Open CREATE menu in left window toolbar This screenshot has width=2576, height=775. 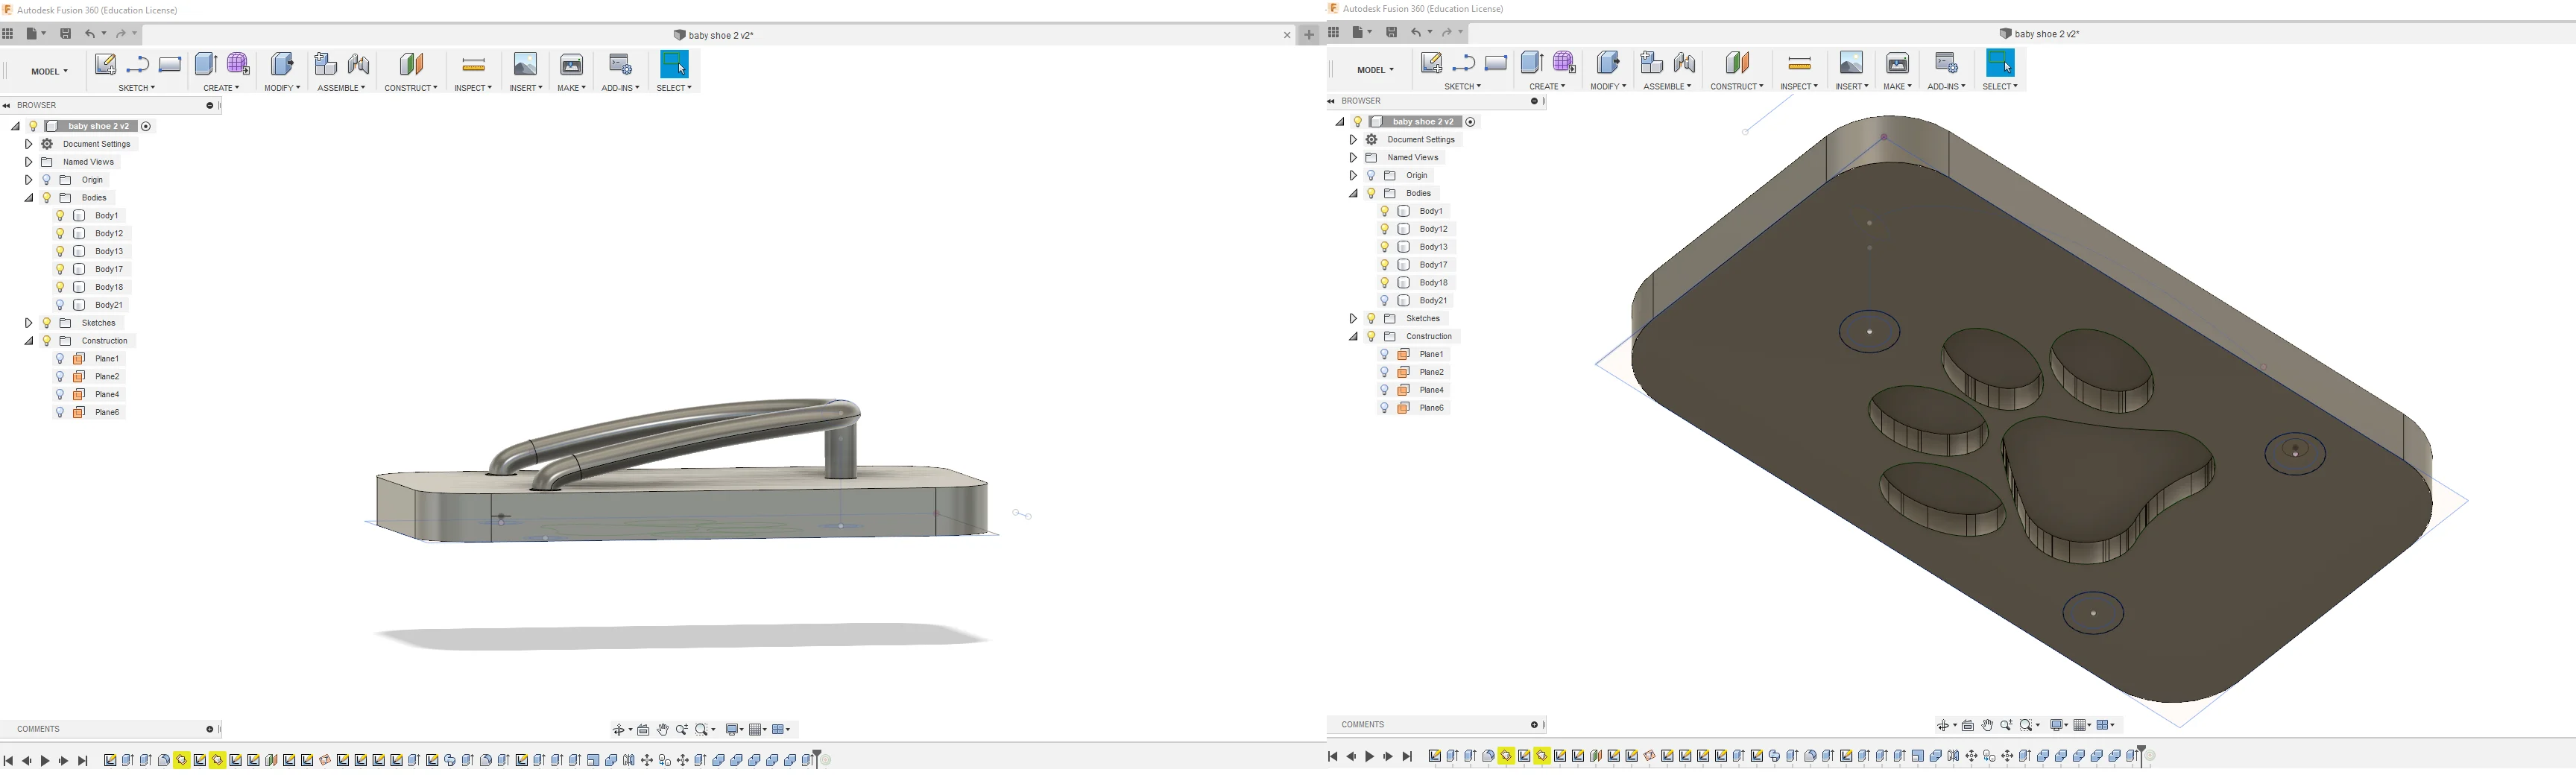pos(221,88)
